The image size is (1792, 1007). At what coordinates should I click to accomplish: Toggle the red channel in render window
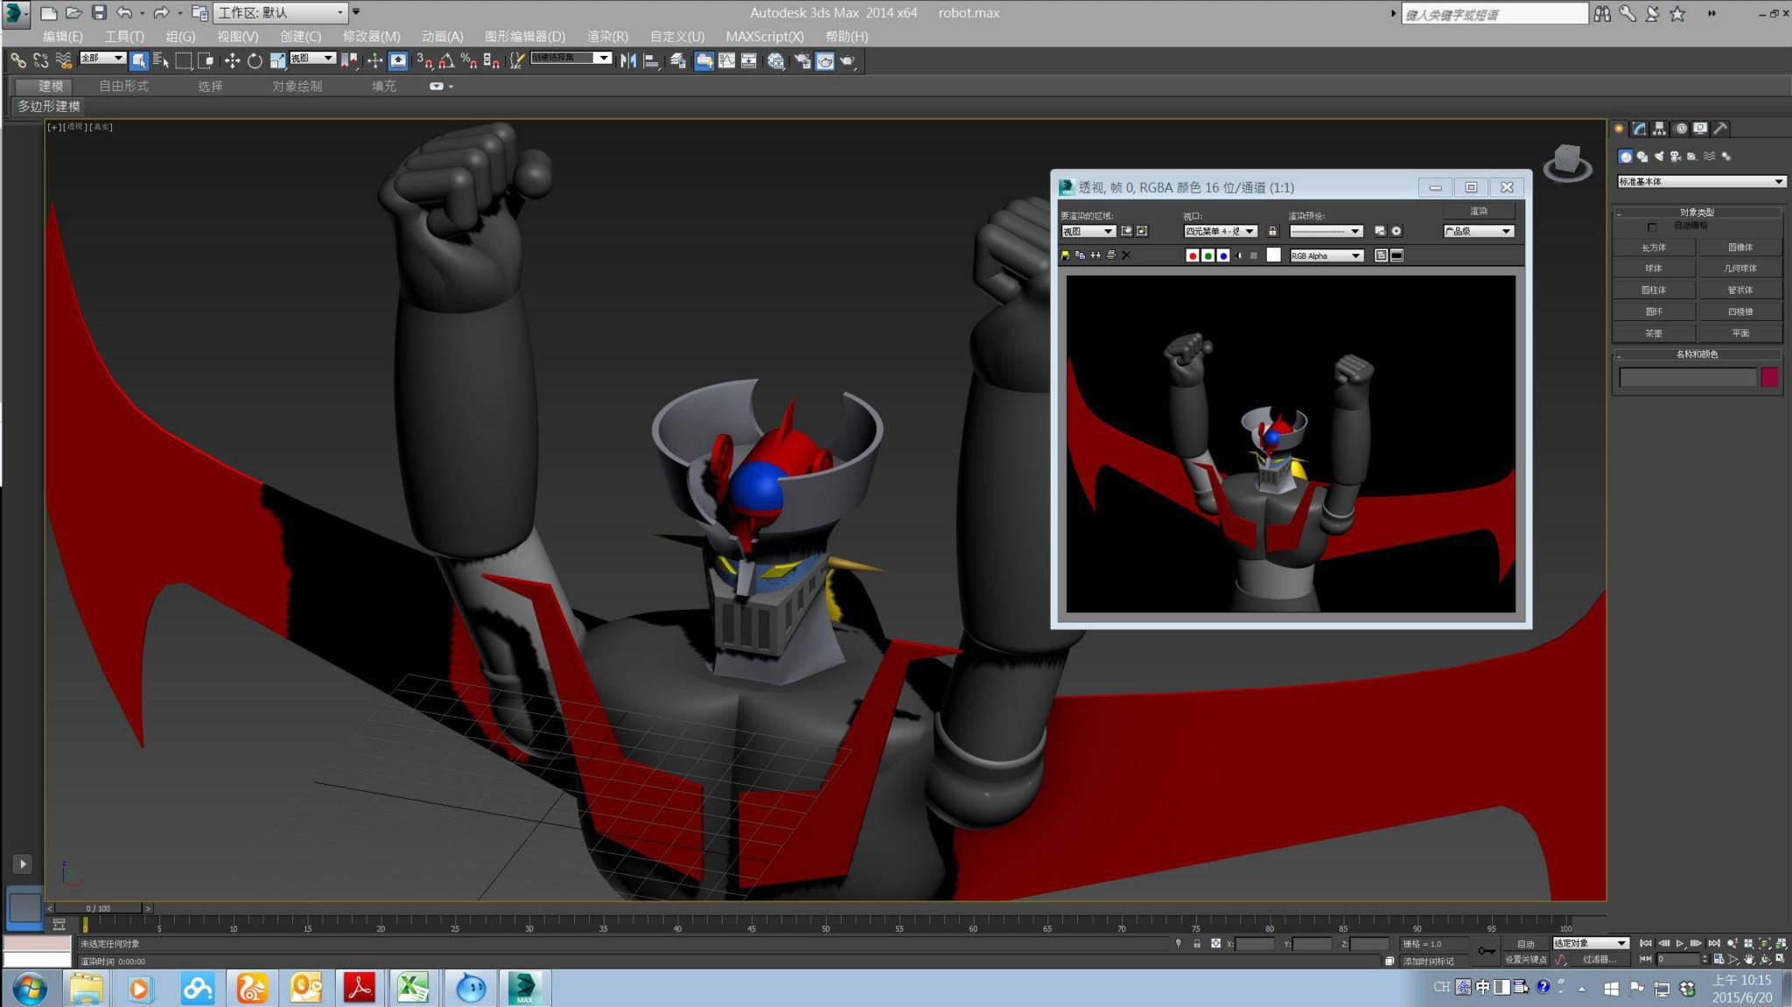pyautogui.click(x=1192, y=255)
